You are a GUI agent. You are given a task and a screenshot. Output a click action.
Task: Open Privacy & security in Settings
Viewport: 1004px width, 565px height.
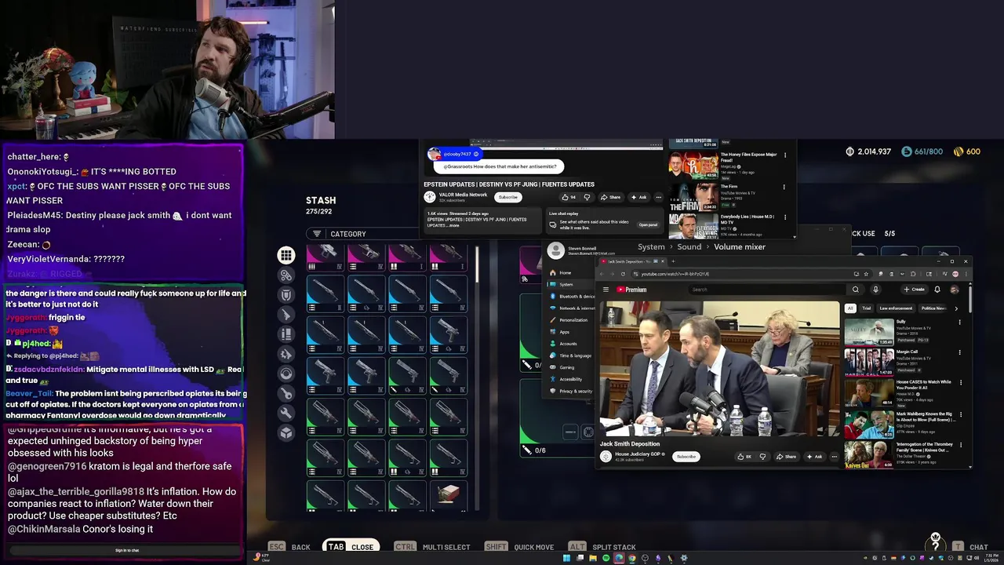coord(575,391)
